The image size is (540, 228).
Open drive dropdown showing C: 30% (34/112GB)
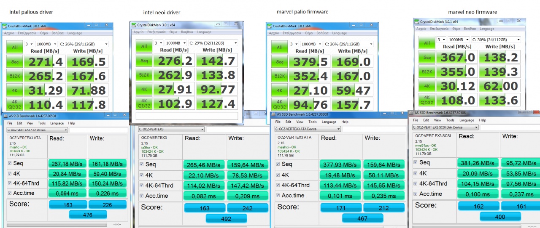(496, 40)
